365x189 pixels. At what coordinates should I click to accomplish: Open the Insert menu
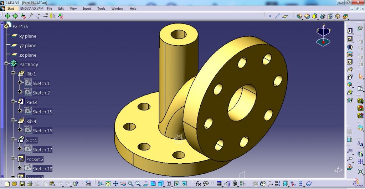tap(87, 9)
